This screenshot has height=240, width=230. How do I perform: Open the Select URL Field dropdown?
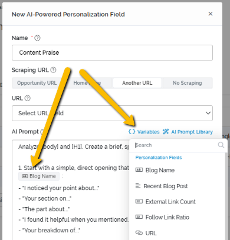coord(112,113)
